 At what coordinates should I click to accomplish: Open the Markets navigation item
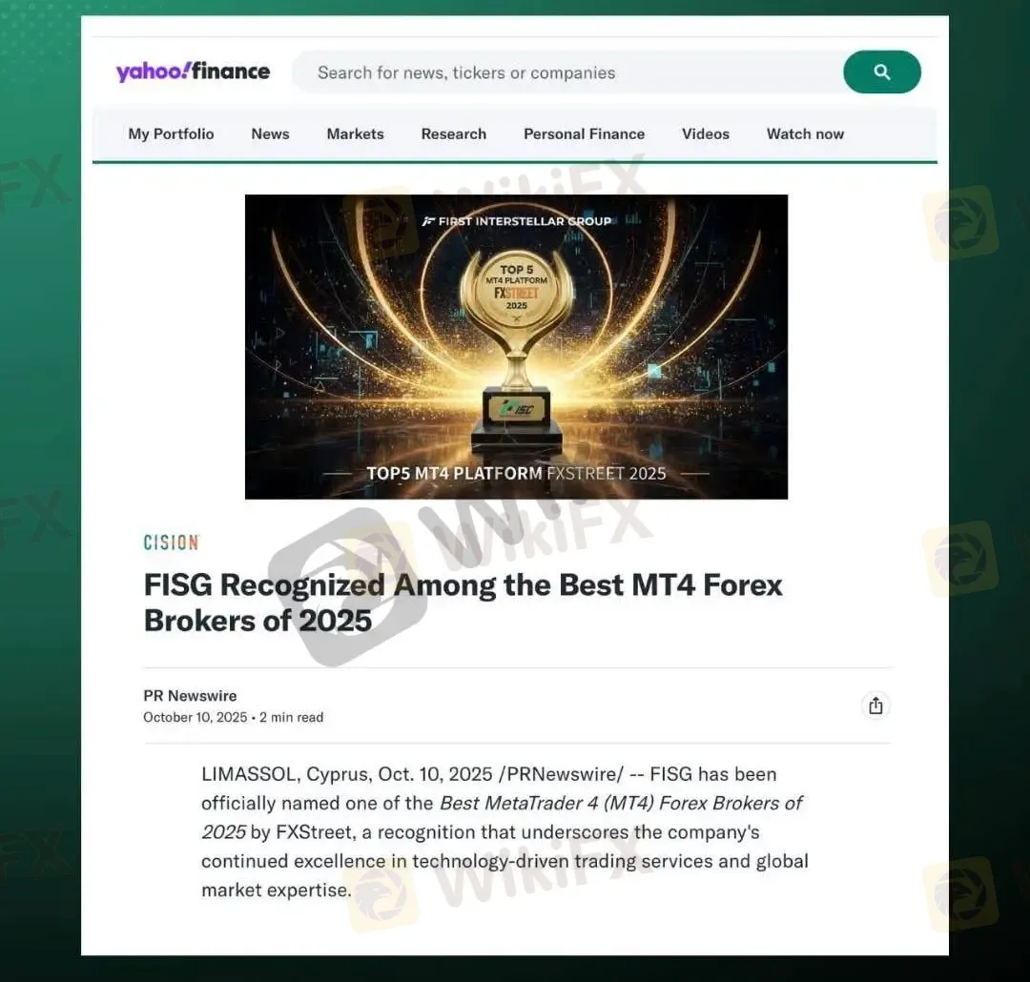(356, 134)
